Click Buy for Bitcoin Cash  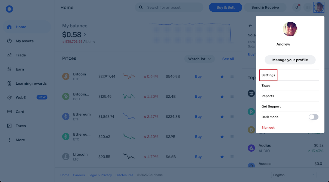click(198, 97)
